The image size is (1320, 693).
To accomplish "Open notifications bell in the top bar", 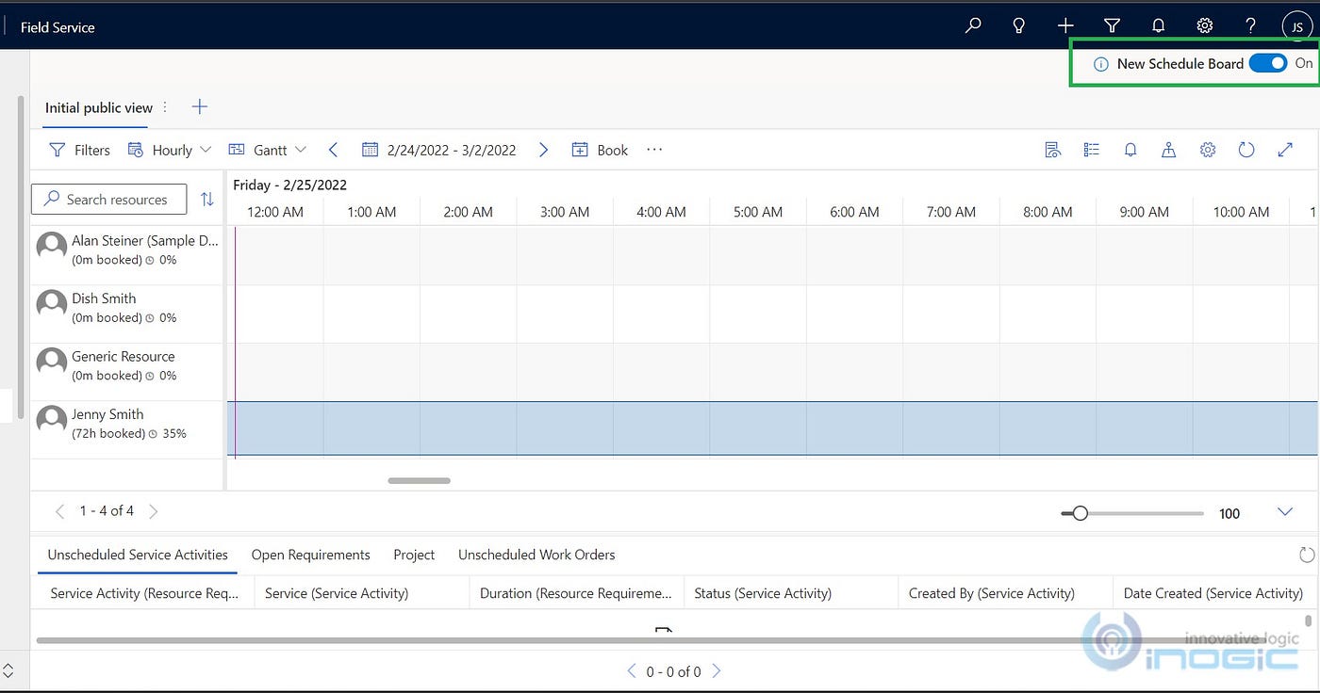I will coord(1159,26).
